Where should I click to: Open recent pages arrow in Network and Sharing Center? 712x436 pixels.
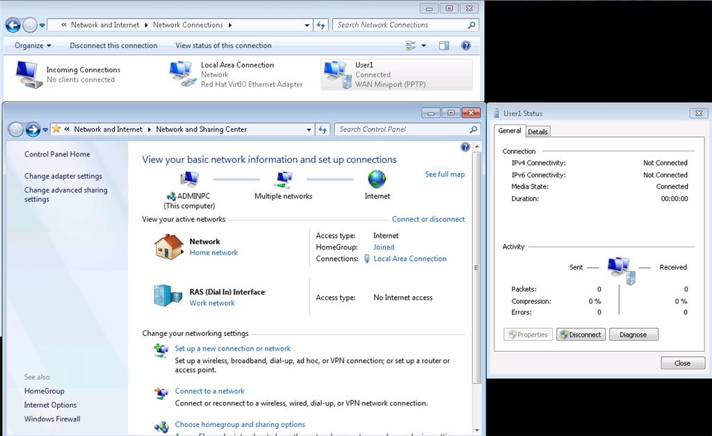click(x=45, y=130)
